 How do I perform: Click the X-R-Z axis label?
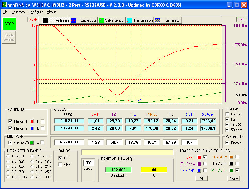tap(241, 19)
